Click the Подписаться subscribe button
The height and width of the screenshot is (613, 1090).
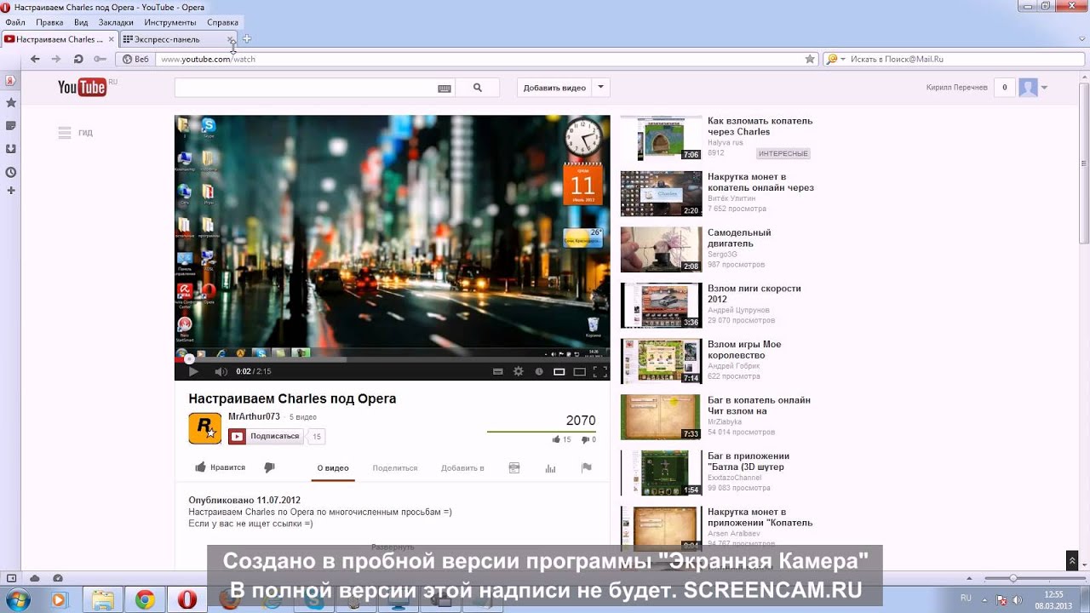coord(265,436)
